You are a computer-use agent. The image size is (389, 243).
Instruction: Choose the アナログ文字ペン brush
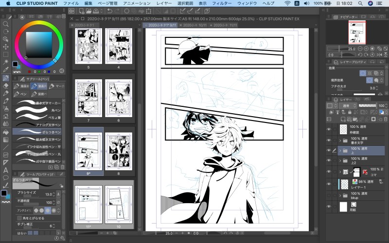tap(37, 124)
